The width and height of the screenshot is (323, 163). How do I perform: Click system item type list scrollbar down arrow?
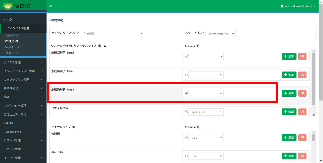[313, 115]
